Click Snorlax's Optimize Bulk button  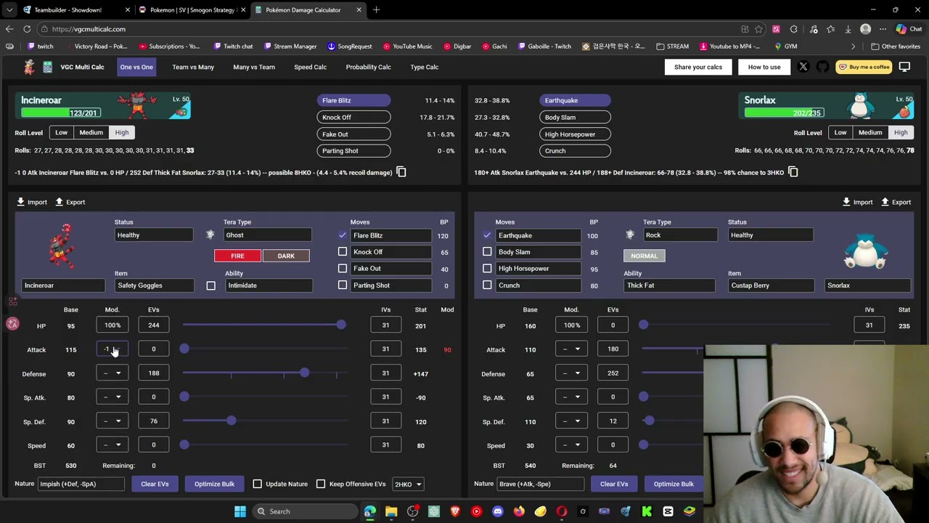pos(674,484)
